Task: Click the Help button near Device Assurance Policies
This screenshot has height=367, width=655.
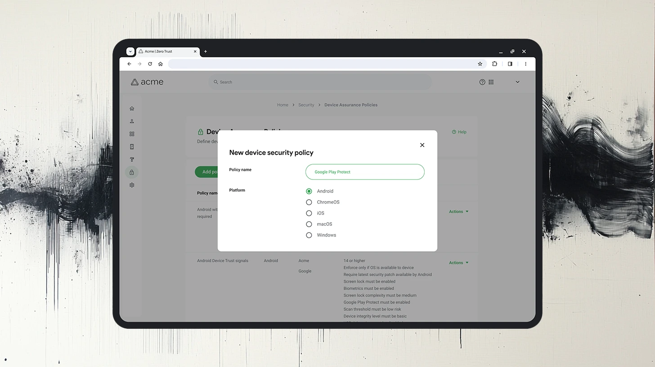Action: tap(459, 132)
